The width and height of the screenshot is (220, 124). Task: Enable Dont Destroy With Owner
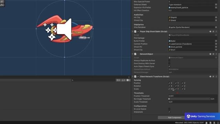169,63
